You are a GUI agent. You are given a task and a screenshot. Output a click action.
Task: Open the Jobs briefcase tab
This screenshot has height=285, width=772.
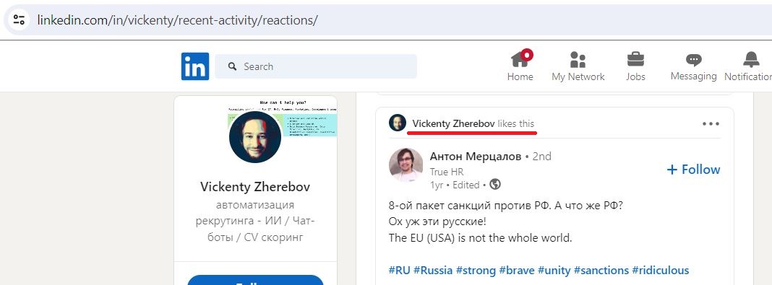[635, 66]
